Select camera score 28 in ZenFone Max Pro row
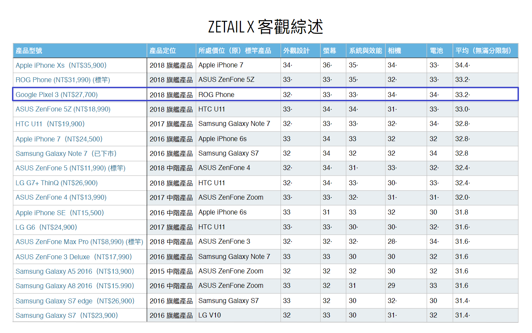Viewport: 532px width, 333px height. coord(392,242)
